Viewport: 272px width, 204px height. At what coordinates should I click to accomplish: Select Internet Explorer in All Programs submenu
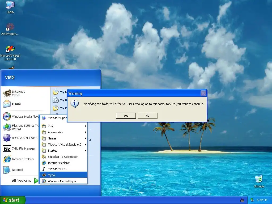(x=63, y=163)
